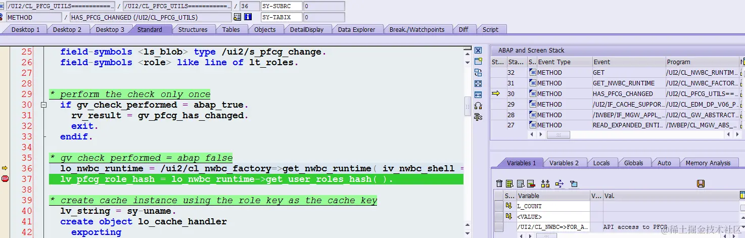Click the new tool icon with yellow star

[478, 61]
